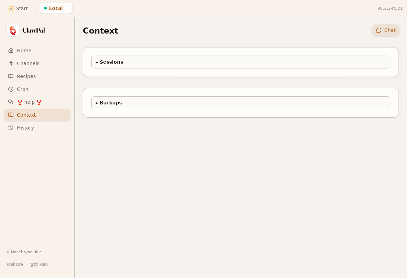Click the Cron clock icon

[x=11, y=89]
